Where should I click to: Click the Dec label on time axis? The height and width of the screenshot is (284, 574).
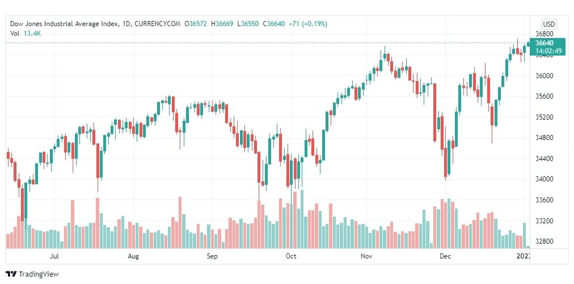445,256
